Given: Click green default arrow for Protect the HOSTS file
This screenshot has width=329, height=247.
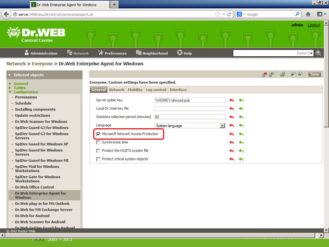Looking at the screenshot, I should (241, 151).
